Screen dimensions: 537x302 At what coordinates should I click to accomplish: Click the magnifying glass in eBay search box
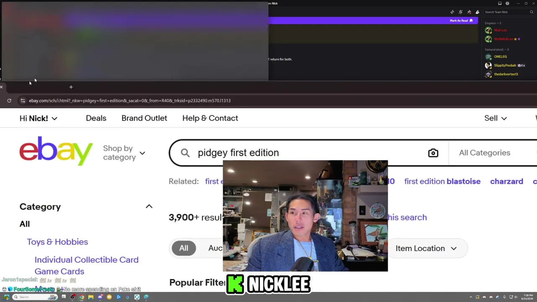[x=185, y=153]
